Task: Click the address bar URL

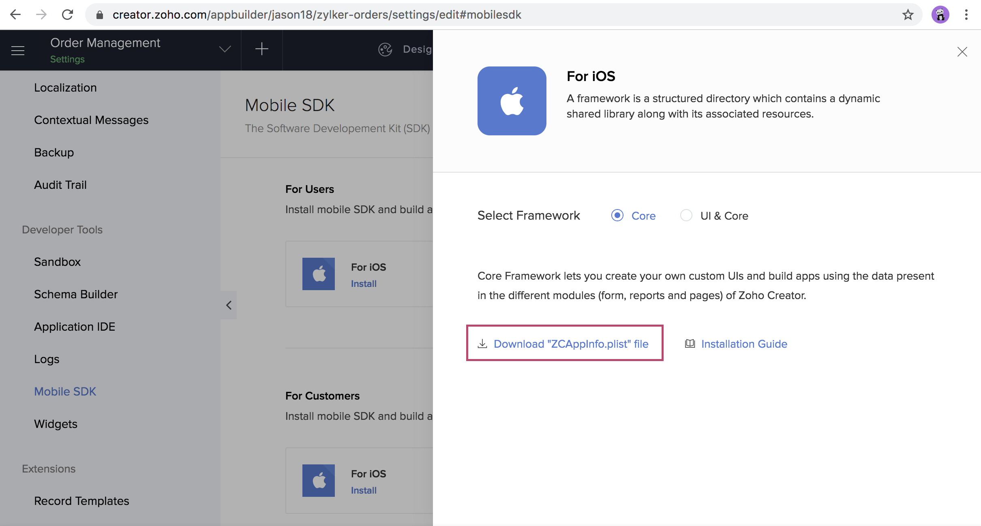Action: (x=317, y=15)
